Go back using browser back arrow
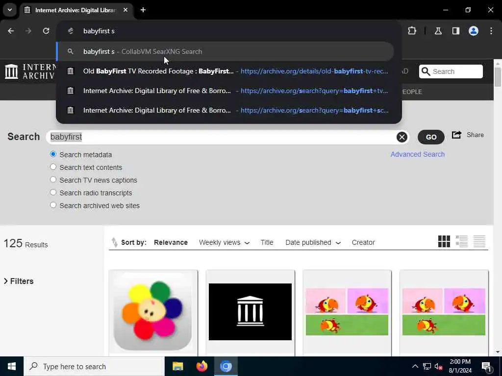 pos(11,31)
